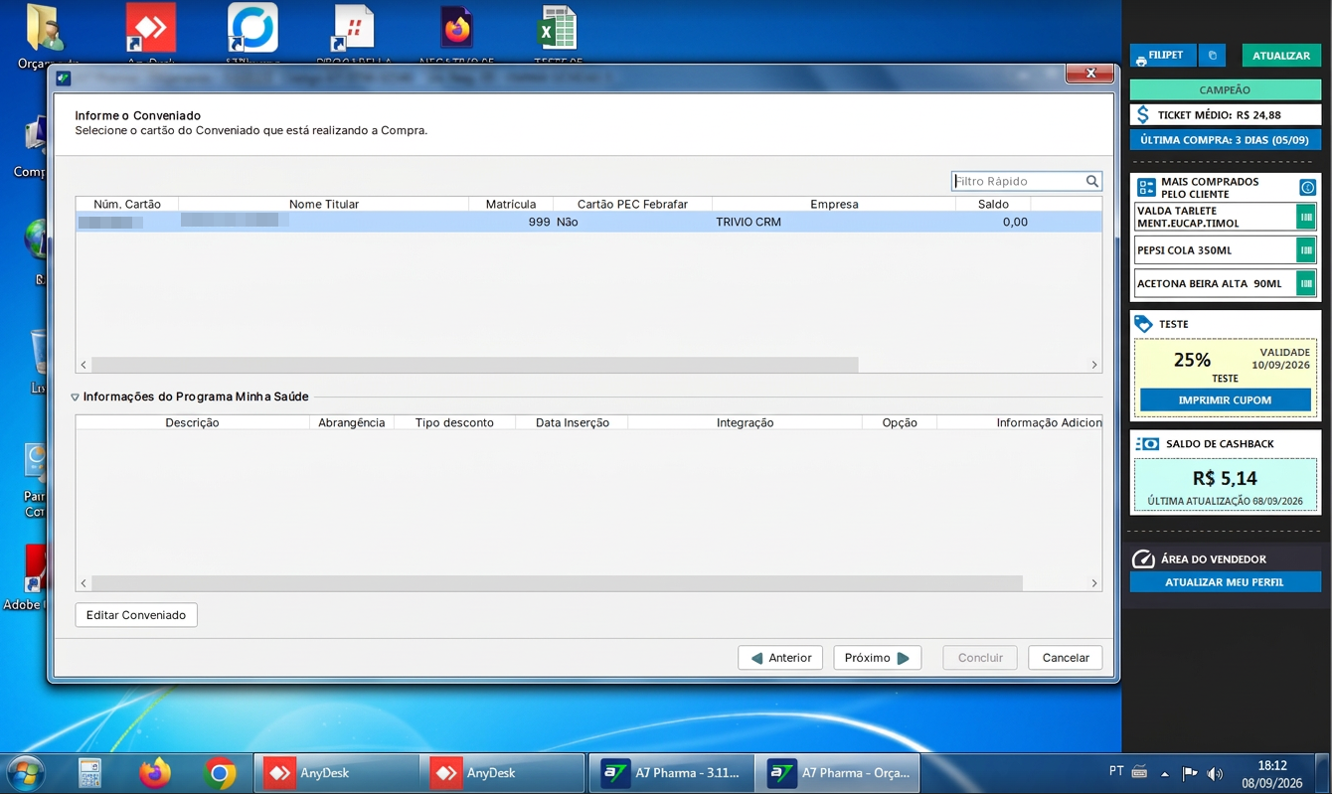Click the Nome Titular column header
Screen dimensions: 1332x794
[x=324, y=204]
